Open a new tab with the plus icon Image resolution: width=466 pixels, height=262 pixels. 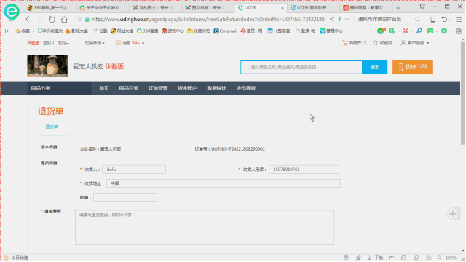click(x=398, y=8)
